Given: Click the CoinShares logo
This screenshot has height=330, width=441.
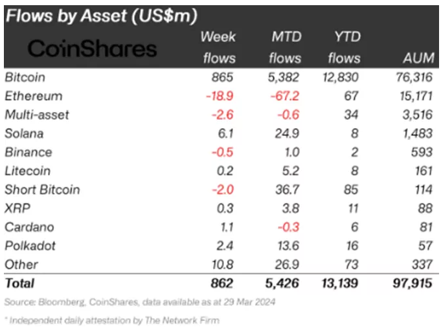Looking at the screenshot, I should [x=93, y=49].
